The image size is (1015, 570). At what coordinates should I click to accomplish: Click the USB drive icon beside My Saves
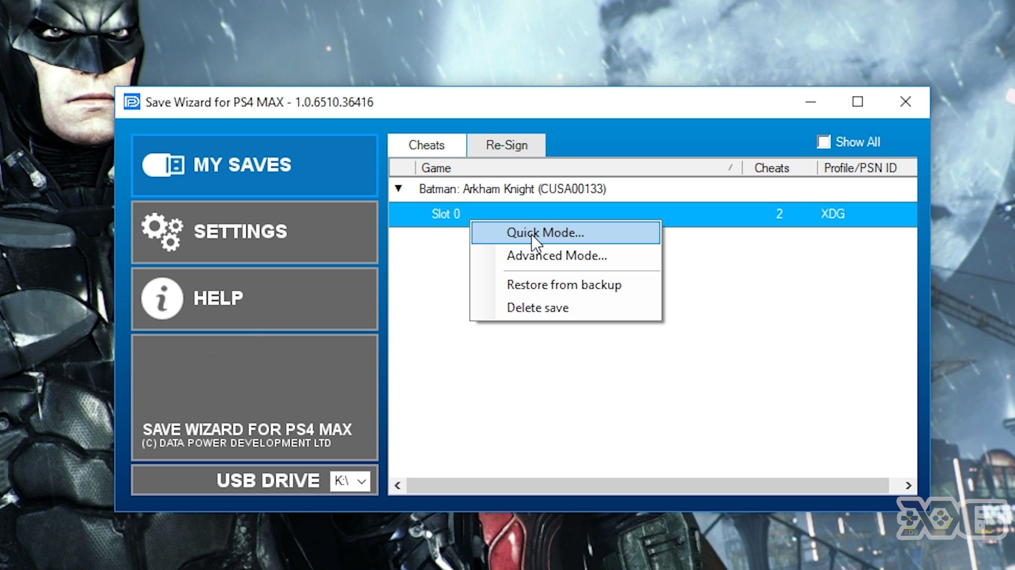pyautogui.click(x=163, y=165)
